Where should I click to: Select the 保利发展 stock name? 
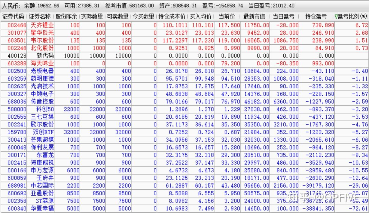coord(42,147)
